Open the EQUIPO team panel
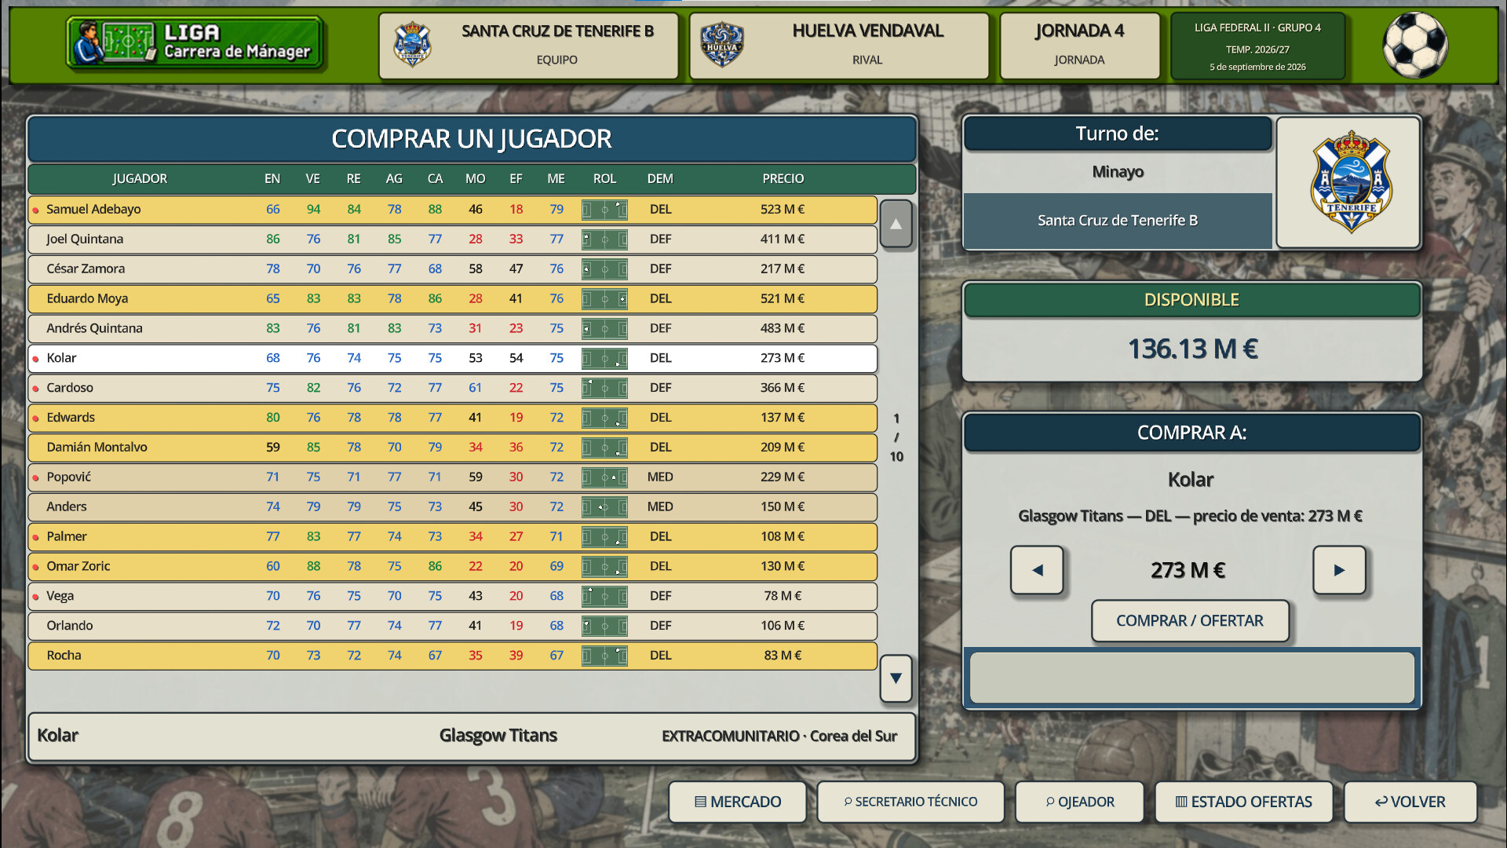Viewport: 1507px width, 848px height. pos(528,46)
